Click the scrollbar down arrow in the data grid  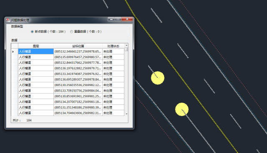(x=126, y=114)
